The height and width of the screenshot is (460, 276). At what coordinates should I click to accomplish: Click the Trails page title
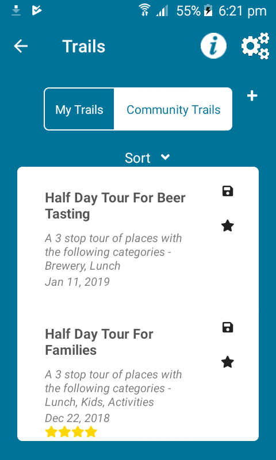pos(83,47)
